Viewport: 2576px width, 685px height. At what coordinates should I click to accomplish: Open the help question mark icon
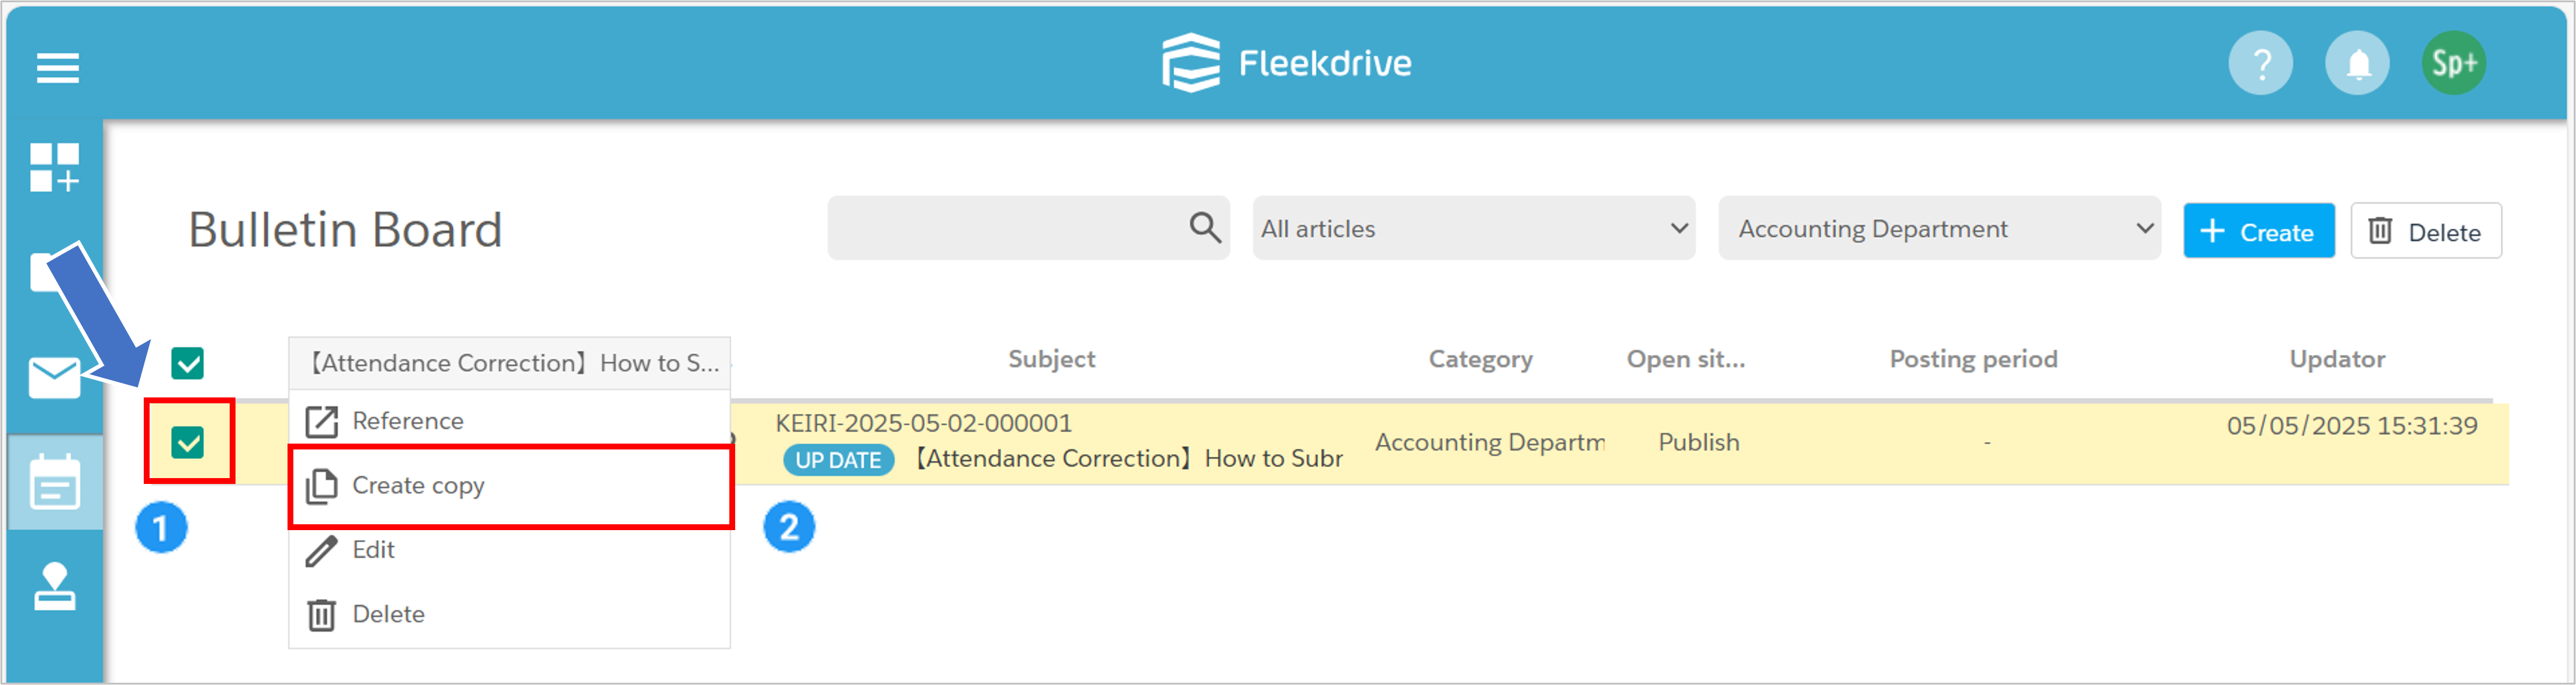2260,63
